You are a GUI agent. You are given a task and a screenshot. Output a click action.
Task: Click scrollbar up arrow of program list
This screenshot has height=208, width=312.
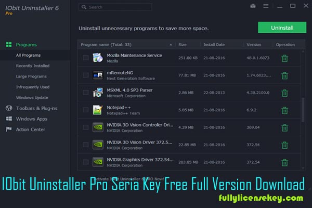tap(303, 51)
